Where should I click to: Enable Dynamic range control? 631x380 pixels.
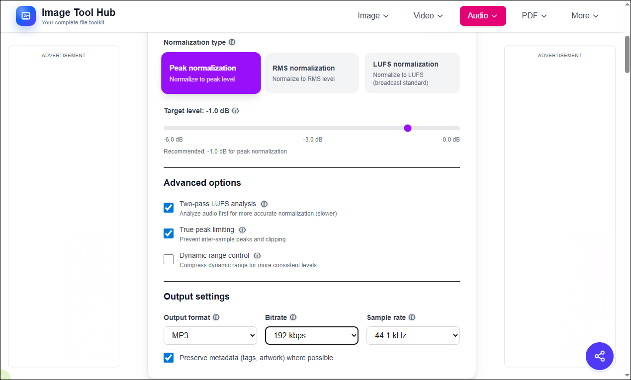pos(169,259)
